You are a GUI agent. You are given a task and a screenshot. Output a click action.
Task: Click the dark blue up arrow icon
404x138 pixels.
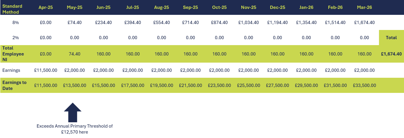(73, 112)
